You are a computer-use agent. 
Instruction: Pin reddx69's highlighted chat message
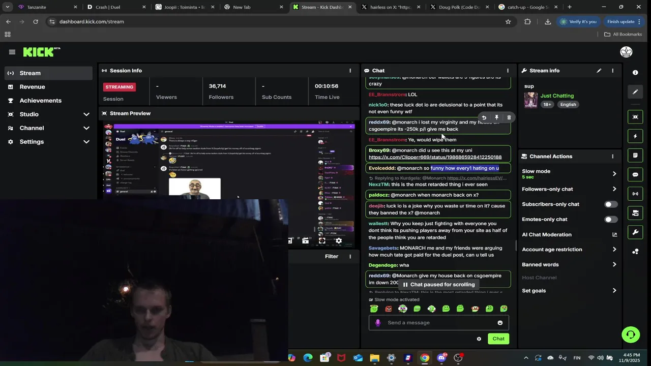(496, 117)
